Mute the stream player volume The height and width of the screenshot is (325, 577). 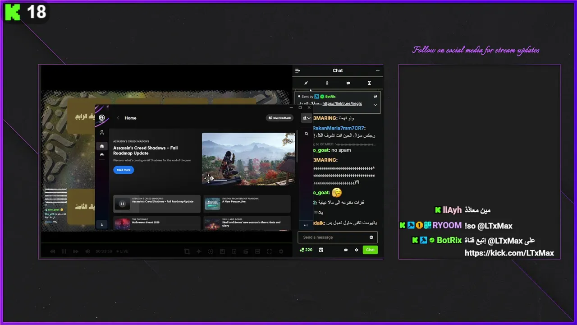coord(87,251)
